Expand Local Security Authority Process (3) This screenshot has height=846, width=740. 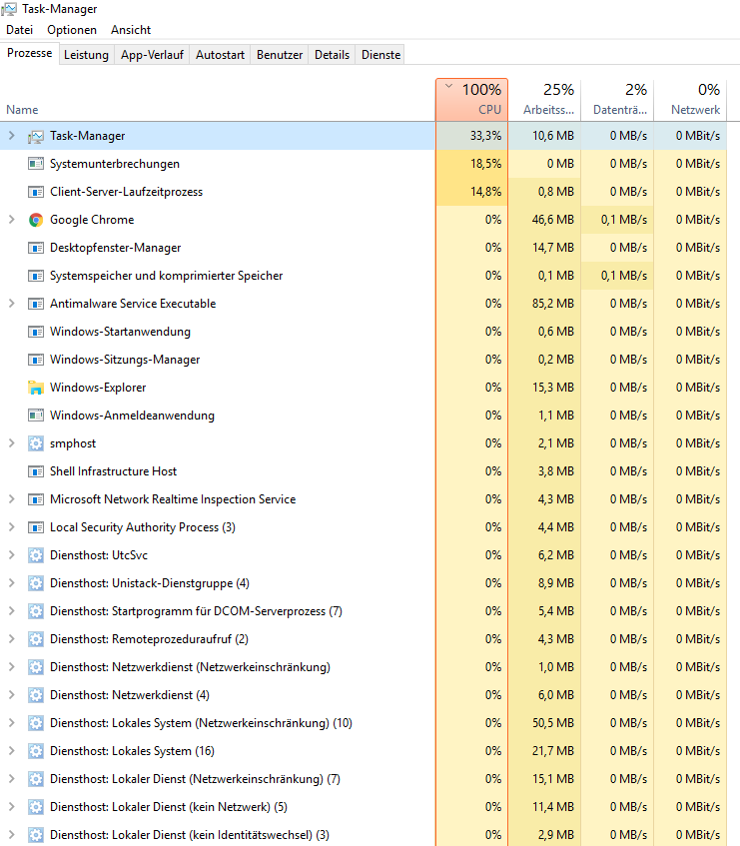[x=11, y=527]
